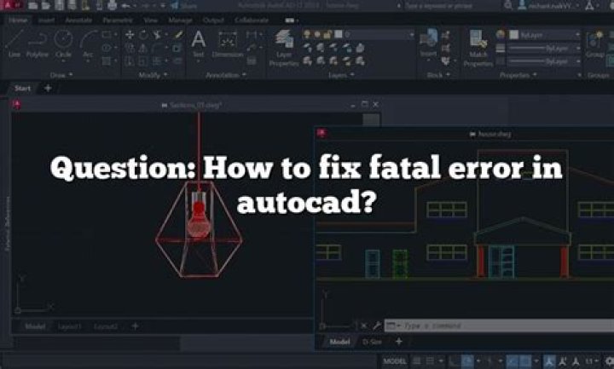
Task: Toggle object snap tracking in status bar
Action: pyautogui.click(x=512, y=360)
